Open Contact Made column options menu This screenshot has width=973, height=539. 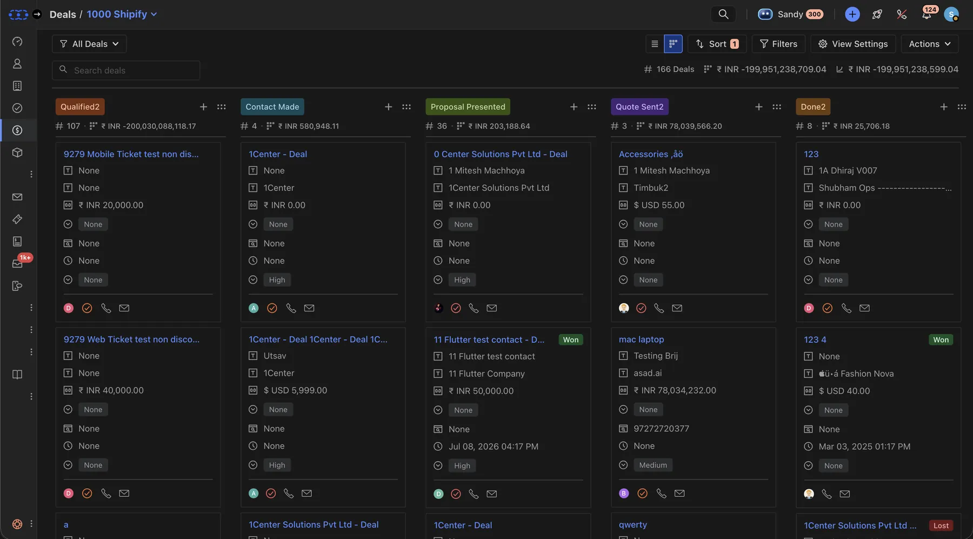point(406,107)
